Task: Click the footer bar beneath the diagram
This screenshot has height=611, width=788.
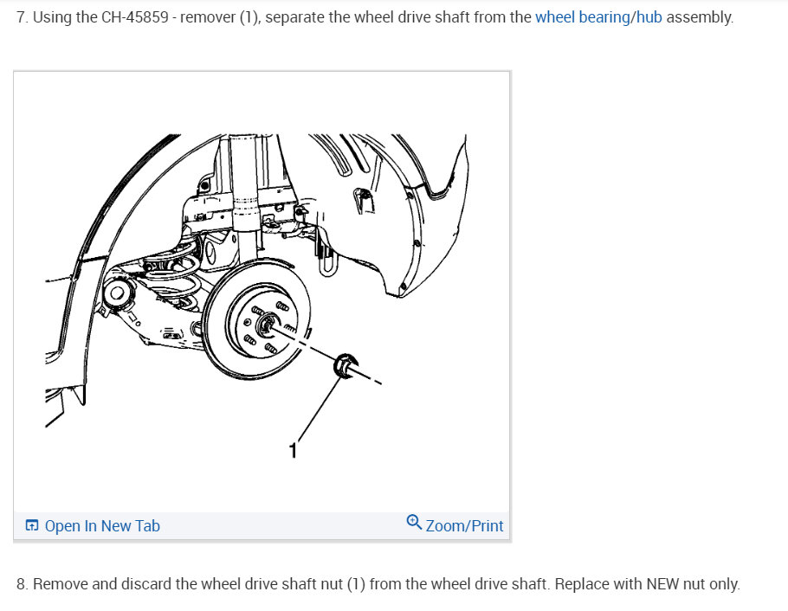Action: tap(262, 525)
